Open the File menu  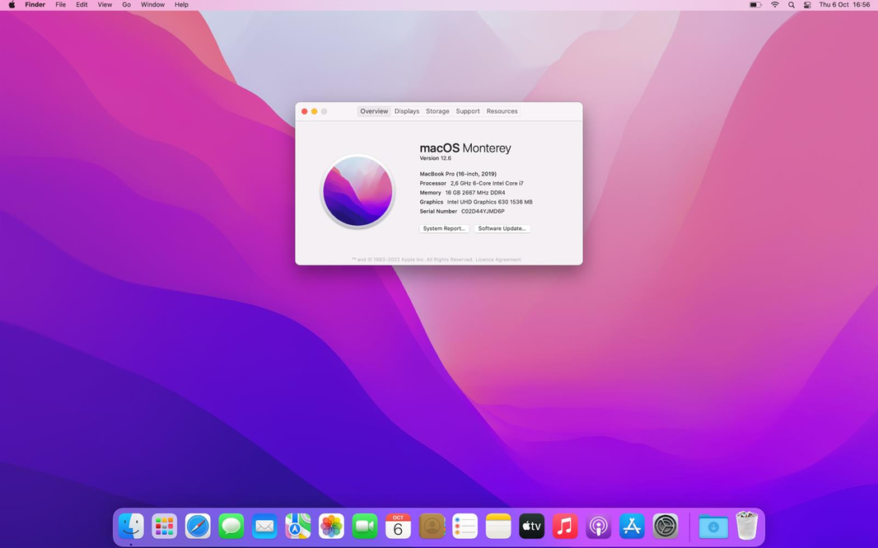coord(60,4)
